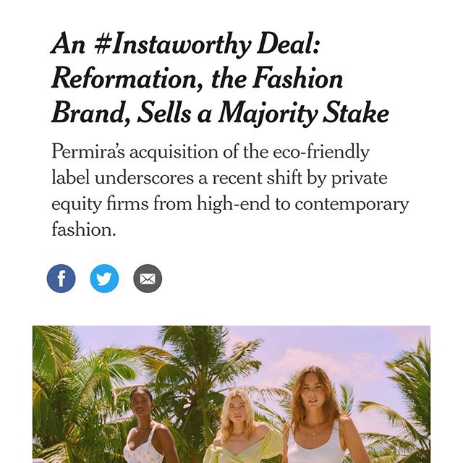Share the article on Facebook
This screenshot has width=463, height=463.
[x=61, y=279]
